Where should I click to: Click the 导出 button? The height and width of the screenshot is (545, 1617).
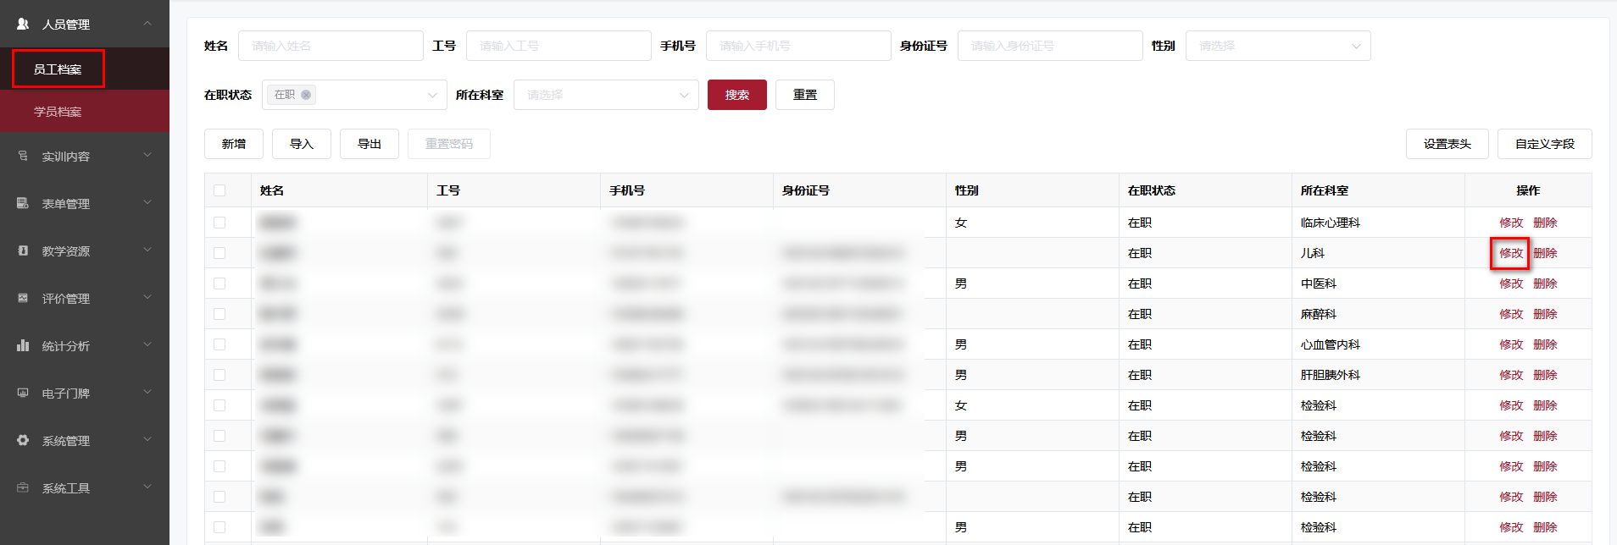(370, 144)
